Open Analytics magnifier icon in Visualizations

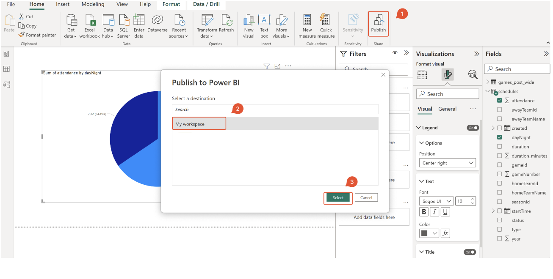(x=473, y=74)
